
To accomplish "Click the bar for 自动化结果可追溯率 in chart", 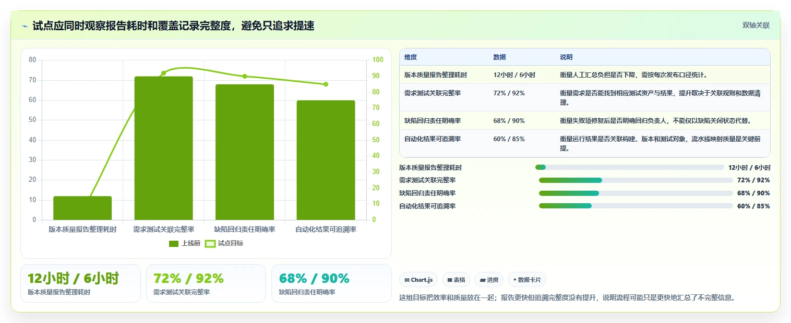I will 326,160.
